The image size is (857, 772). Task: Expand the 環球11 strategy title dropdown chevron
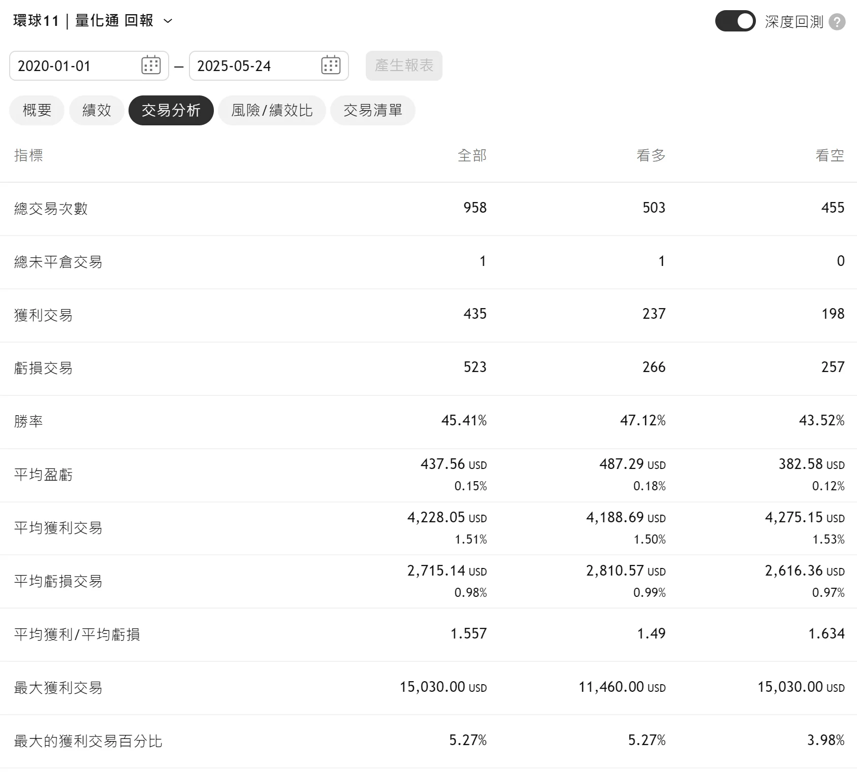(168, 21)
